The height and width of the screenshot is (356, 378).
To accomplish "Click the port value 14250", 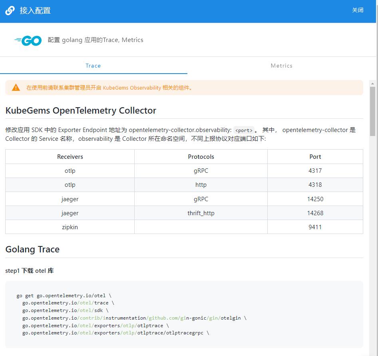I will 315,199.
